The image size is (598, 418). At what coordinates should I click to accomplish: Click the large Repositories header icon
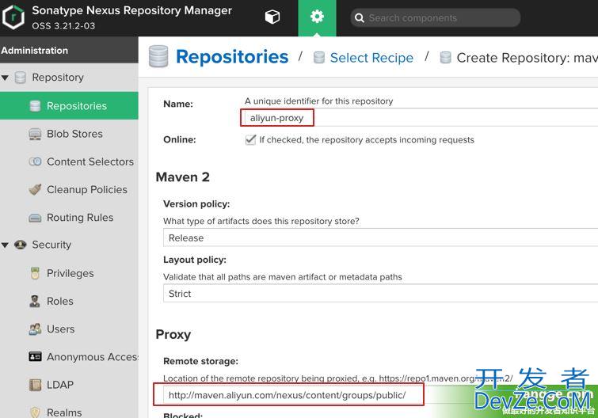click(x=158, y=56)
